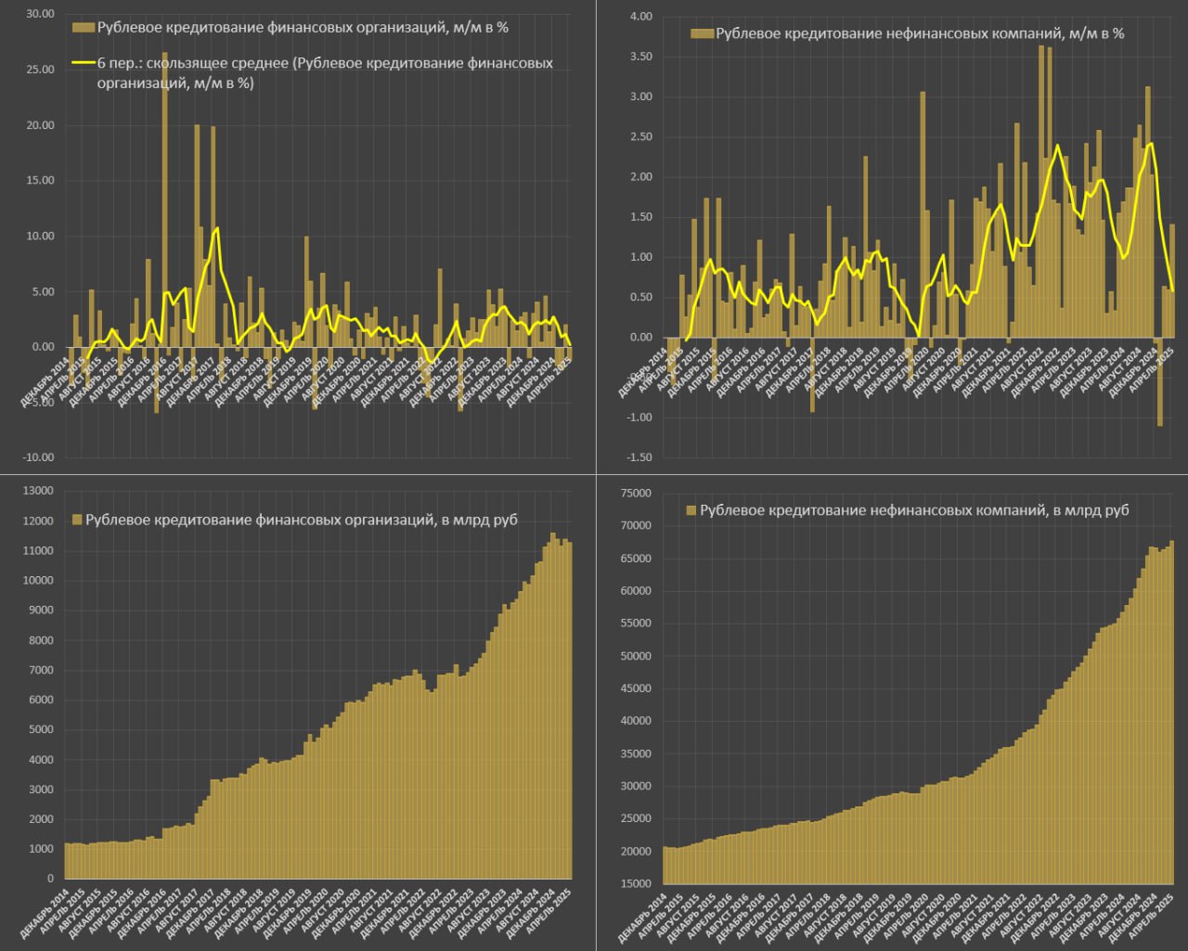The image size is (1188, 951).
Task: Click the 30.00 y-axis label
Action: [x=40, y=15]
